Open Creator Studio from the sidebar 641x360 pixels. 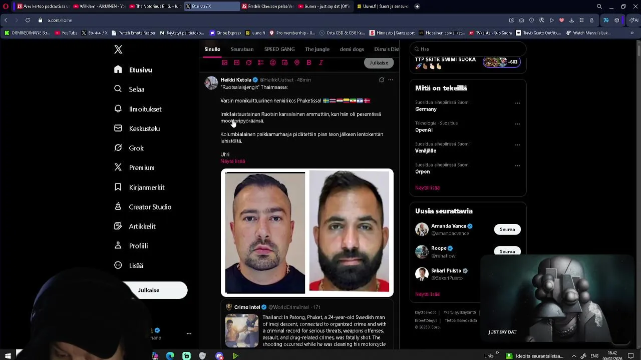(143, 206)
